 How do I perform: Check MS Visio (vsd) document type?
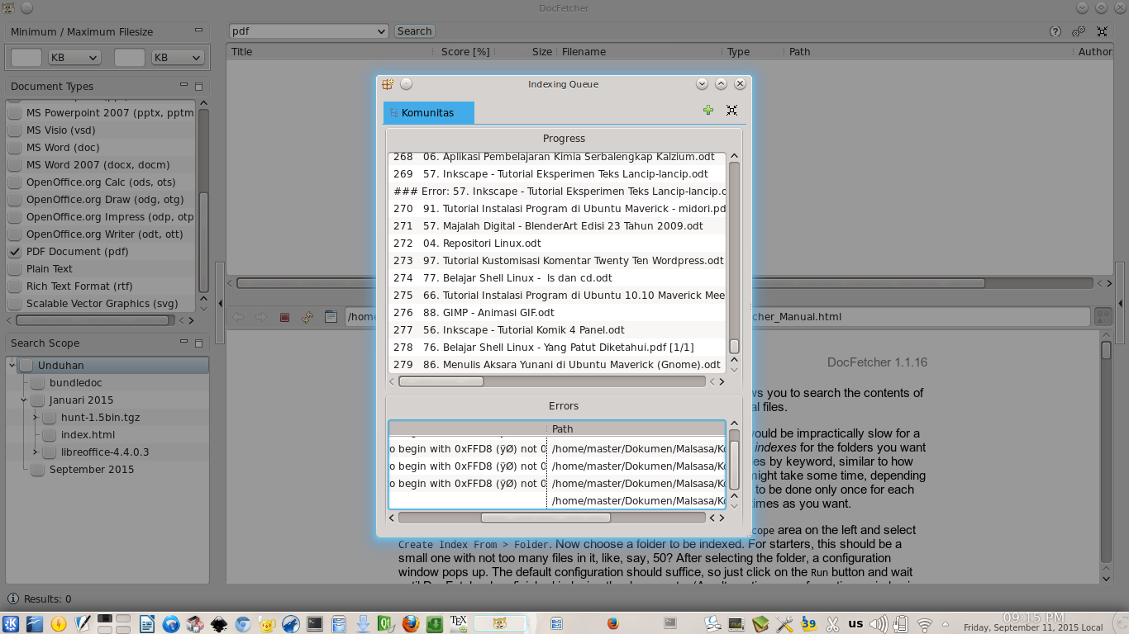[x=15, y=130]
